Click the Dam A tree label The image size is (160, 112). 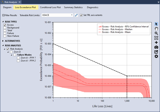(17, 52)
